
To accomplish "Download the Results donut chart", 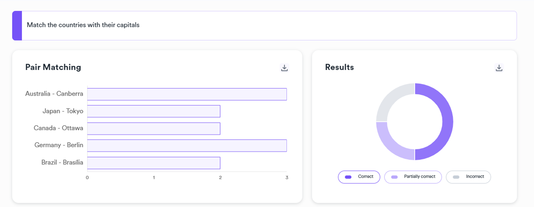I will pyautogui.click(x=499, y=68).
